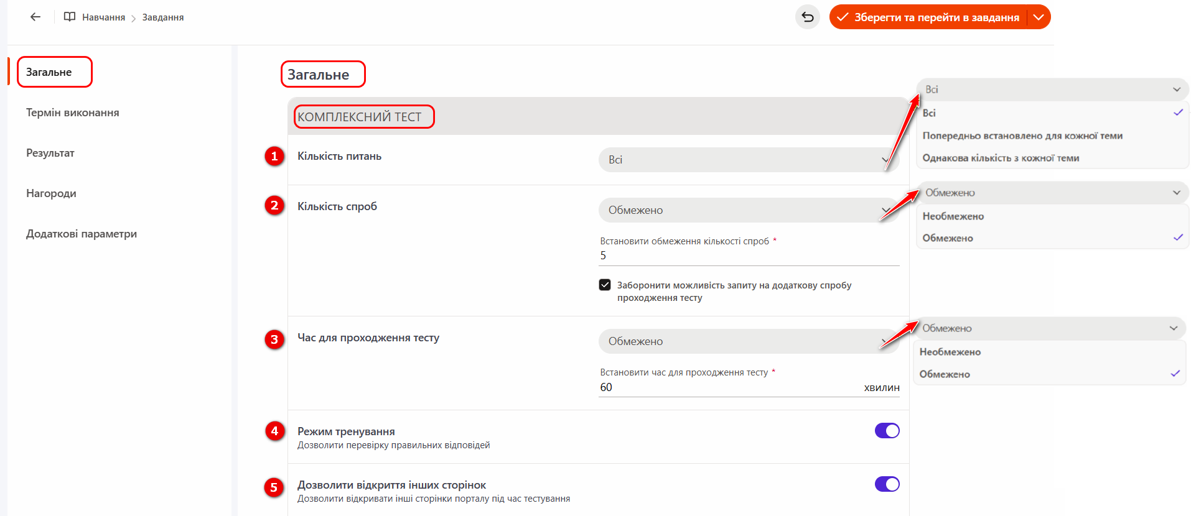Click red numbered marker 4
This screenshot has height=516, width=1191.
click(x=274, y=431)
